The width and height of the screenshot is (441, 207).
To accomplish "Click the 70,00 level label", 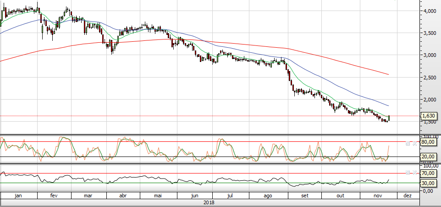I will [x=429, y=173].
